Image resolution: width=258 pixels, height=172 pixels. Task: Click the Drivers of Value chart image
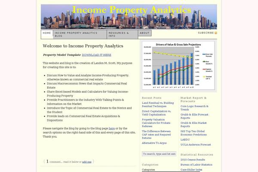tap(178, 65)
